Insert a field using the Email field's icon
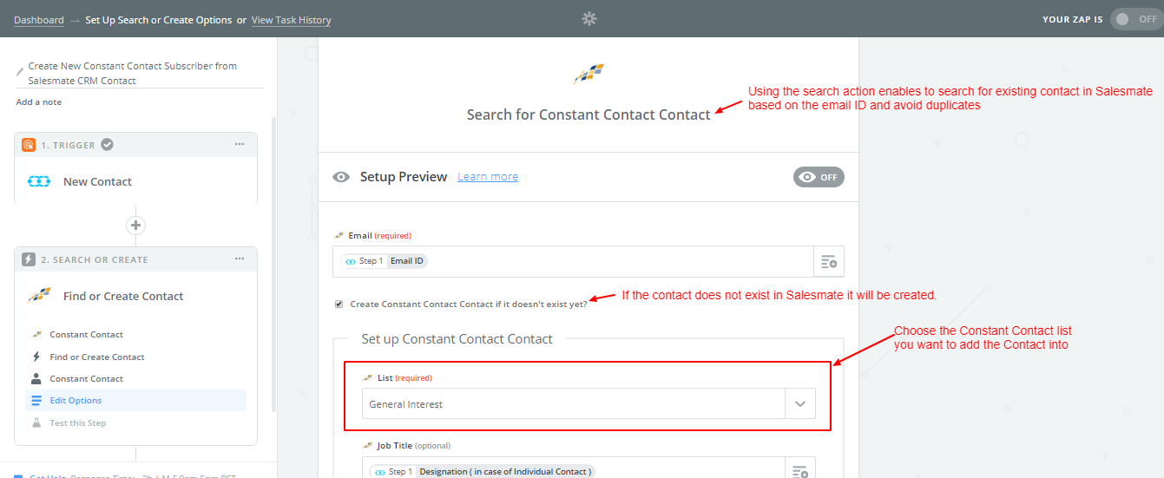 (828, 261)
